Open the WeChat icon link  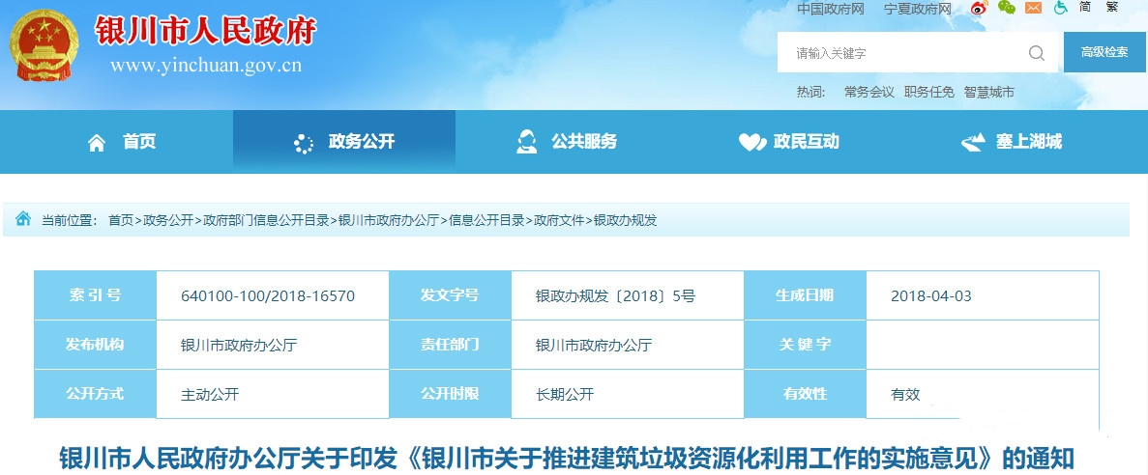tap(1007, 8)
